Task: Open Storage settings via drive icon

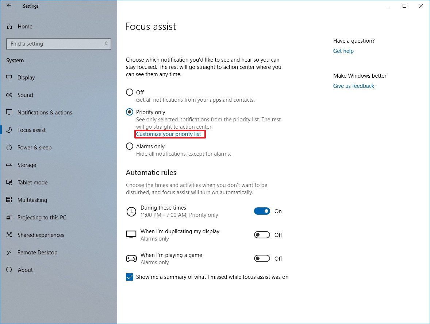Action: point(9,165)
